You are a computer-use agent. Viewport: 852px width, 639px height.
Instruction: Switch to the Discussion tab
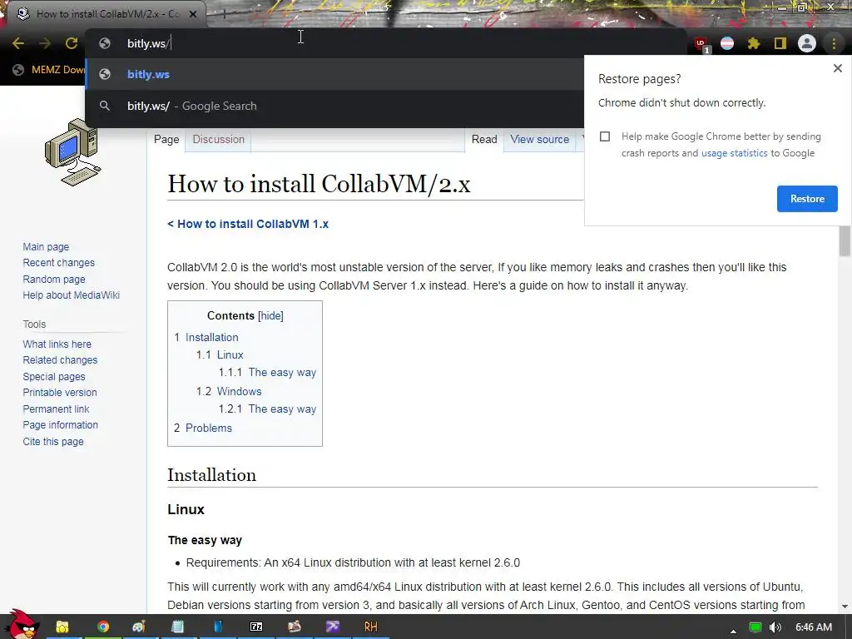click(219, 140)
